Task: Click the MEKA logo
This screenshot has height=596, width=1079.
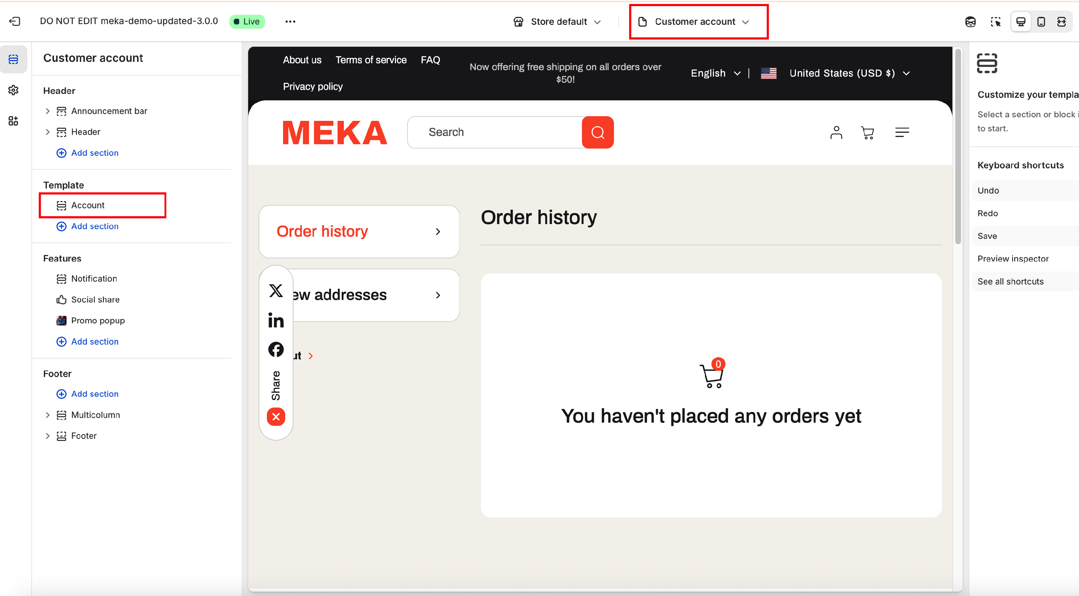Action: coord(335,133)
